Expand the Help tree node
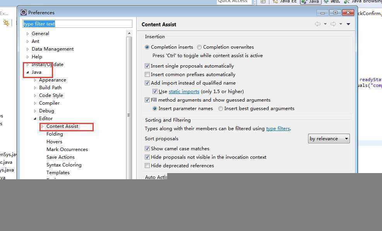The width and height of the screenshot is (382, 231). [x=27, y=57]
